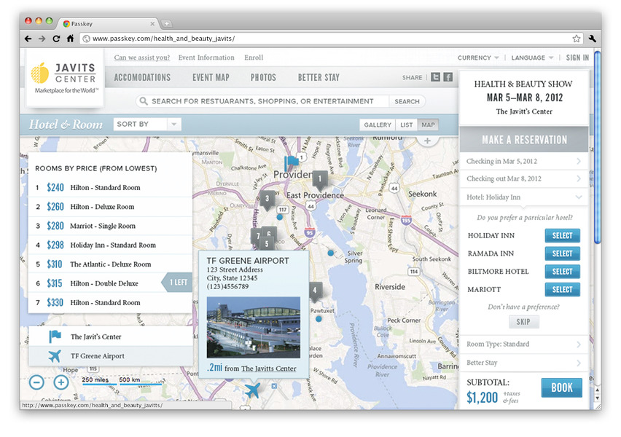Choose $315 Hilton - Double Deluxe
Screen dimensions: 621x437
point(110,283)
